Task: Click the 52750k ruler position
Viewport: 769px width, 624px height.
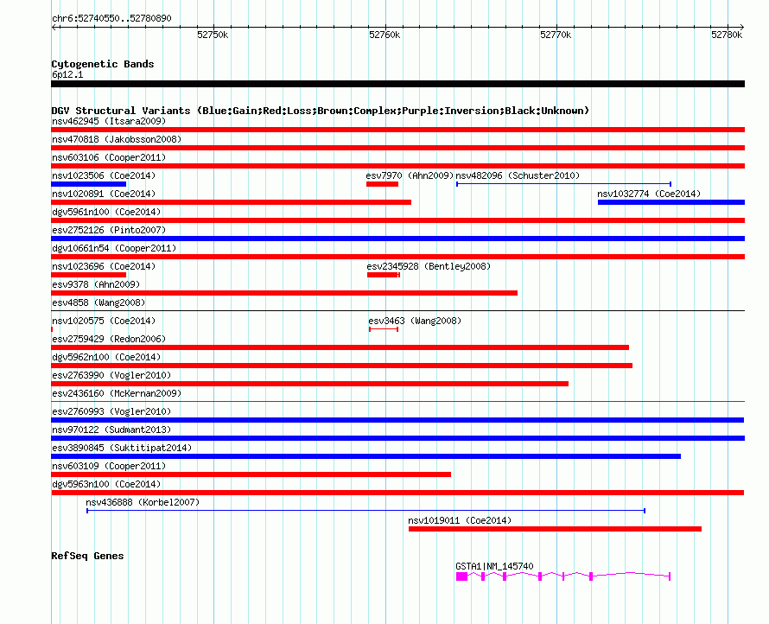Action: point(213,35)
